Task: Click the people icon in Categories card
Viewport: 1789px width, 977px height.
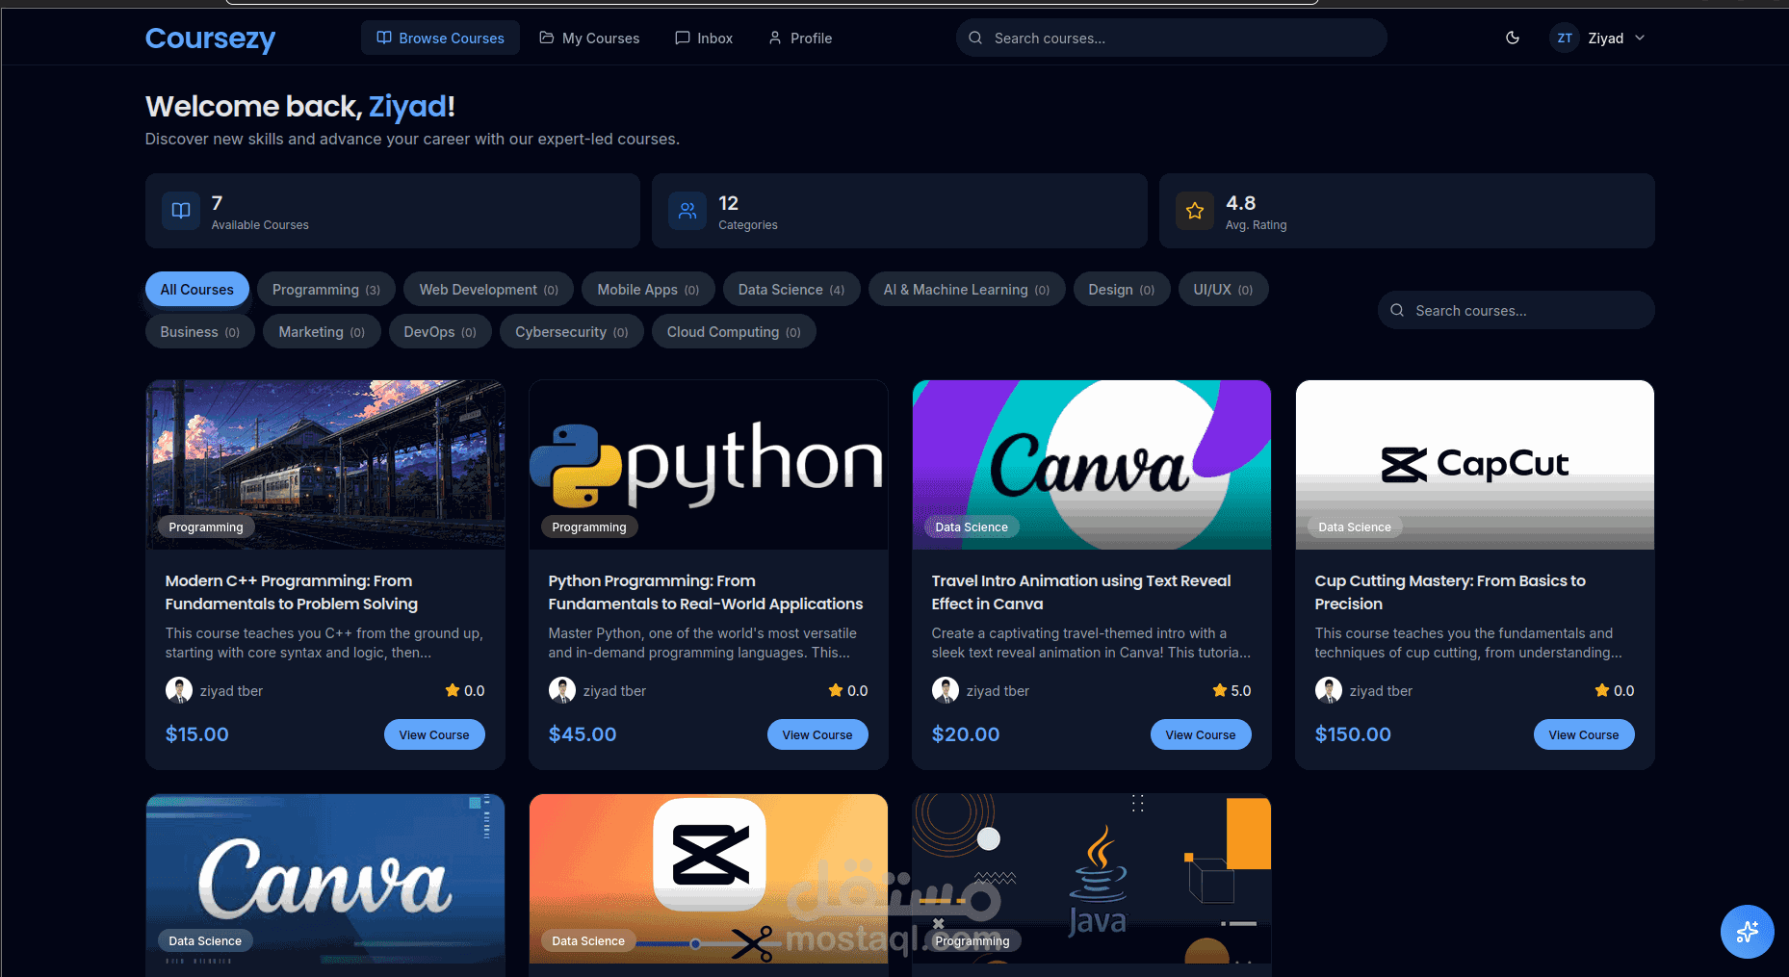Action: pyautogui.click(x=687, y=210)
